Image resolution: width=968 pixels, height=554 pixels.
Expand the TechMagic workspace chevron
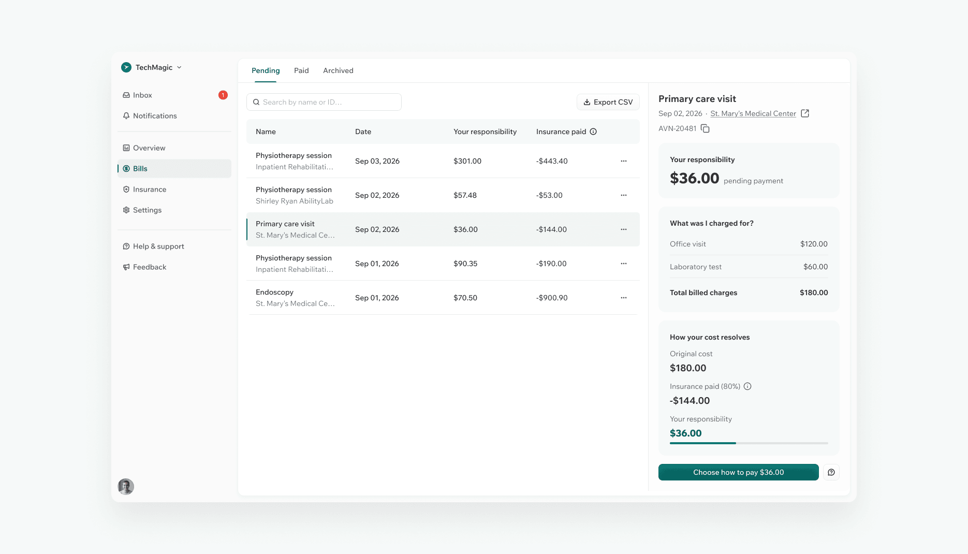(179, 67)
